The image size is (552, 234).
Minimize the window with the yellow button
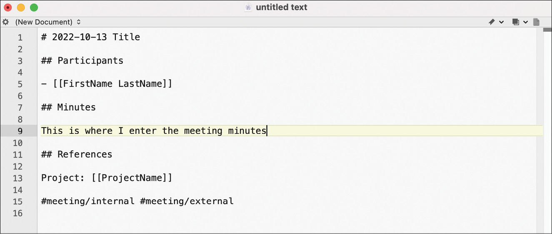tap(21, 7)
